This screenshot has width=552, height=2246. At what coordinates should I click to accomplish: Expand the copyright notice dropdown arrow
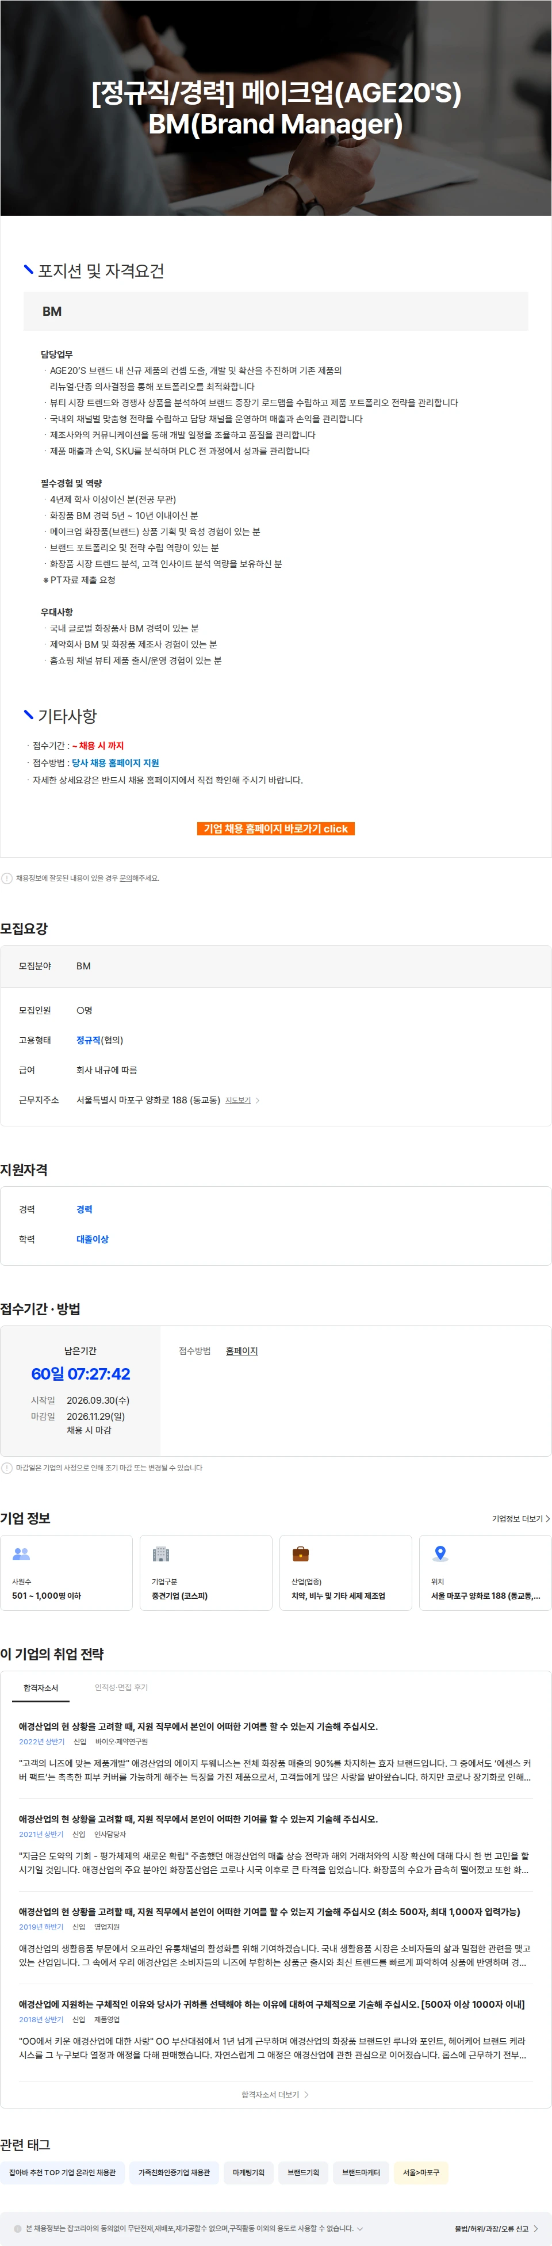(360, 2229)
